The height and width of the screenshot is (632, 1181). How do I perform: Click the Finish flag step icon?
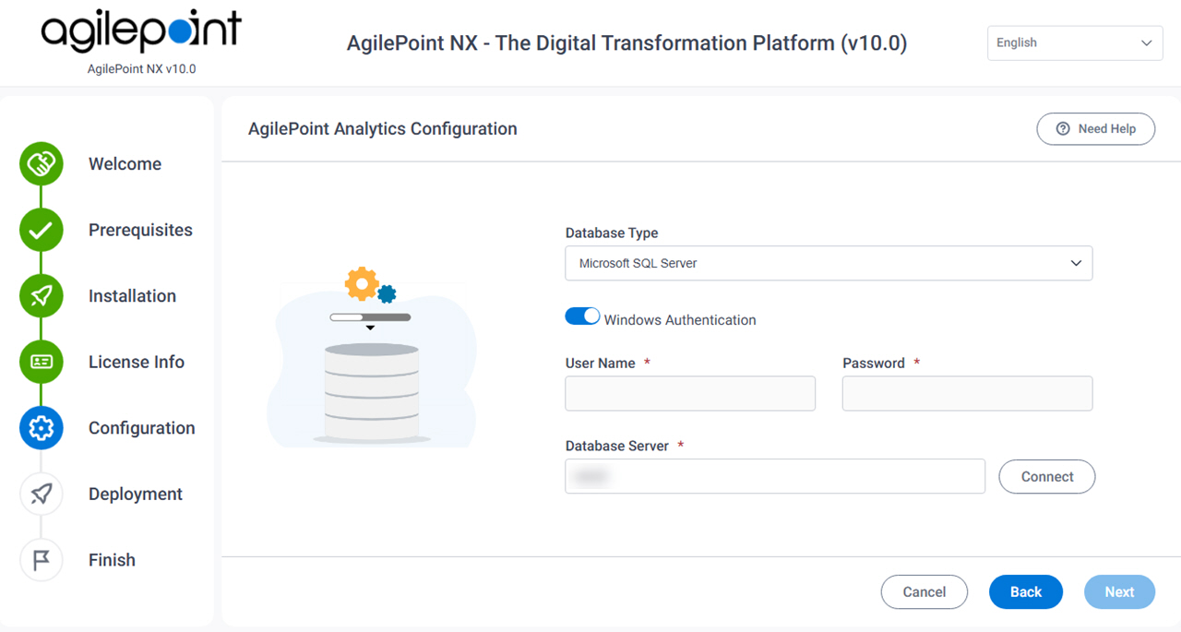click(42, 560)
